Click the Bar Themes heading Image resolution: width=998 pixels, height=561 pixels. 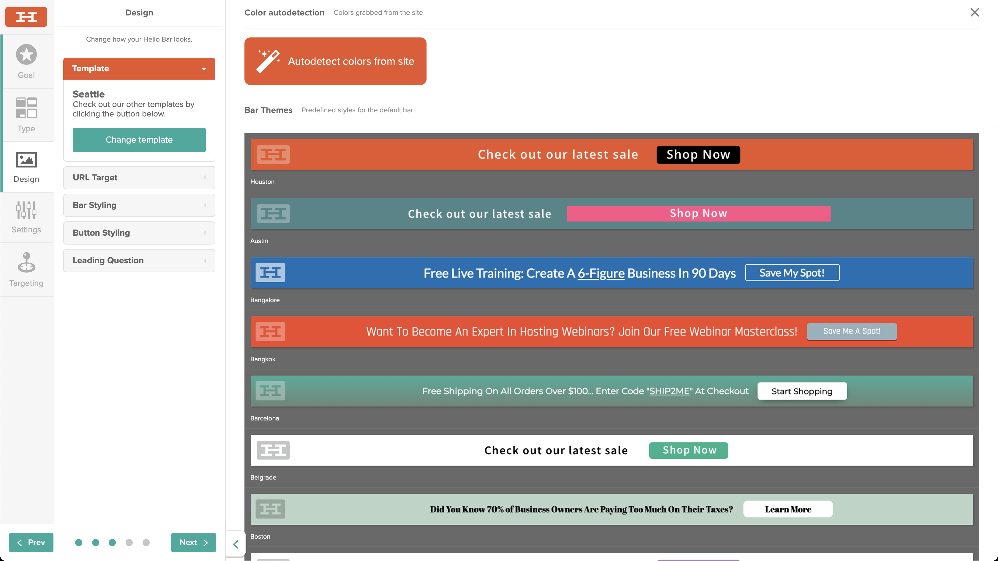[269, 110]
